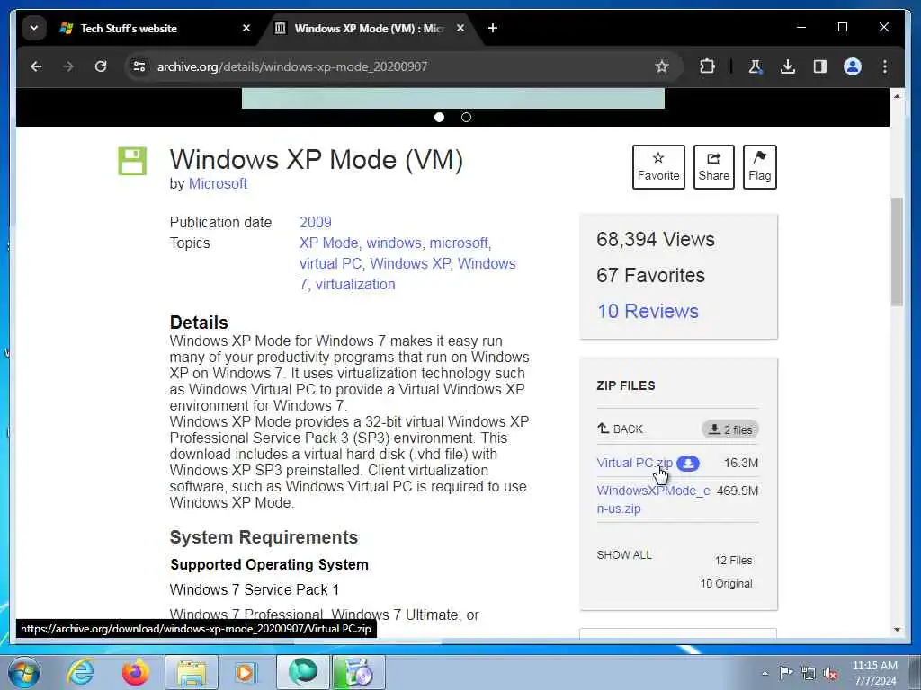The image size is (921, 690).
Task: Open the XP Mode topic link
Action: coord(328,243)
